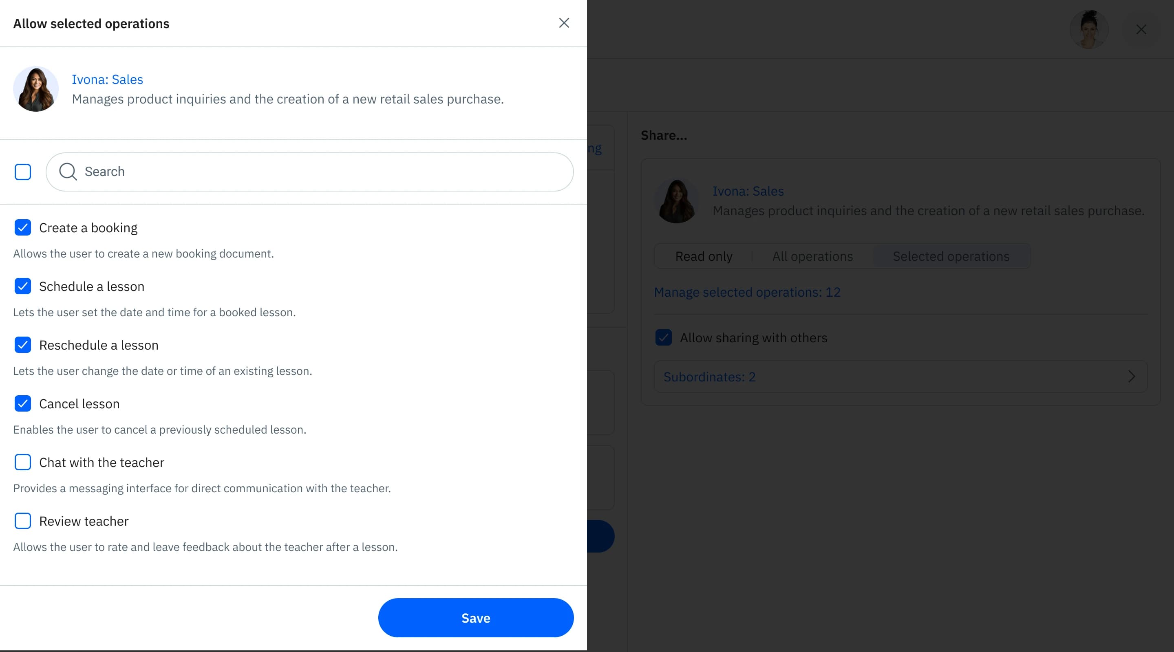Enable Chat with the teacher

(23, 462)
